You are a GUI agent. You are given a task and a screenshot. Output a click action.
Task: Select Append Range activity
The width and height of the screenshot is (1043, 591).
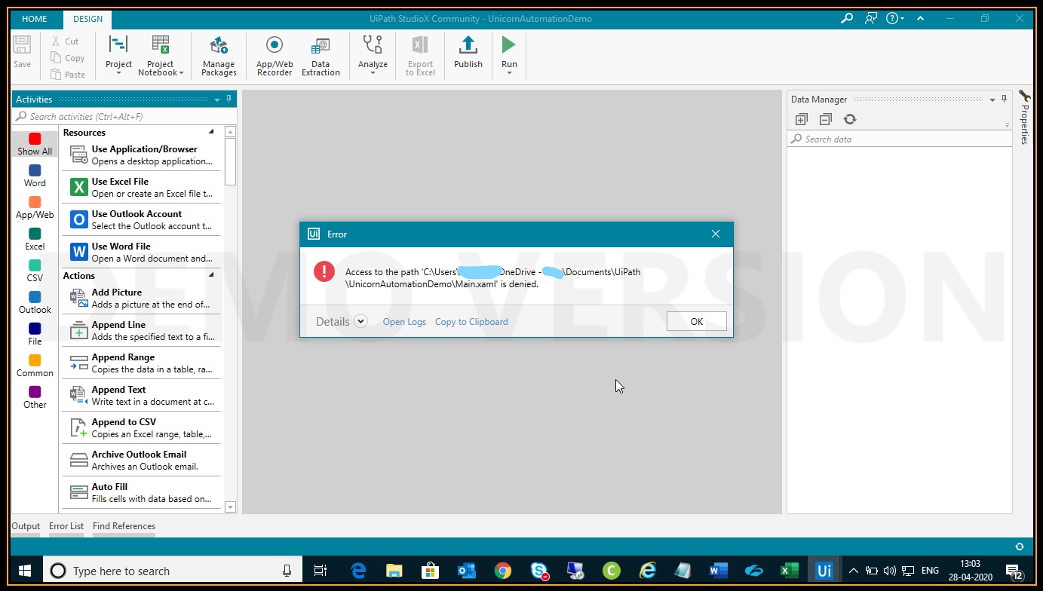coord(142,363)
